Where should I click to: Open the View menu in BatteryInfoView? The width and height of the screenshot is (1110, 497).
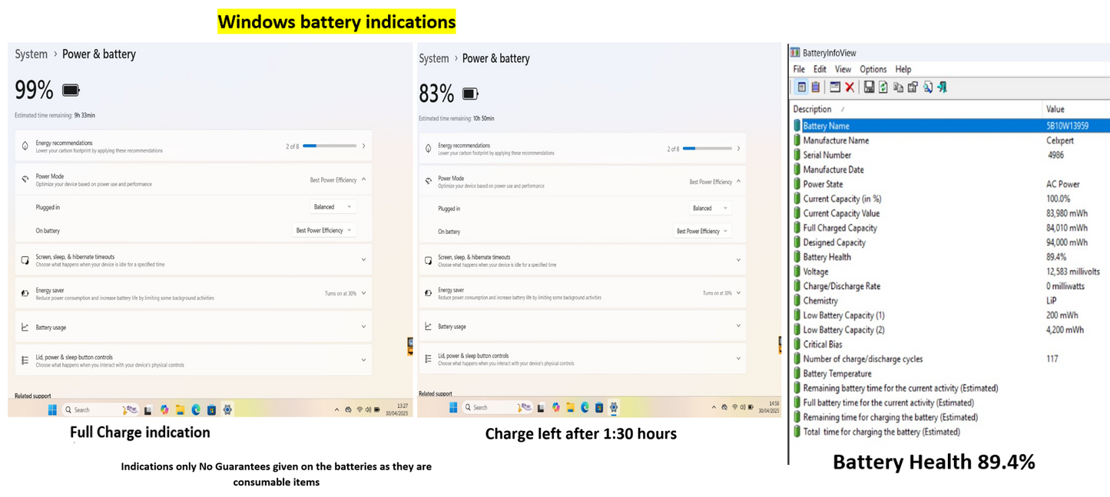click(x=843, y=69)
